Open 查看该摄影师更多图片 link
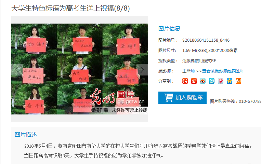This screenshot has height=164, width=261. (x=223, y=71)
